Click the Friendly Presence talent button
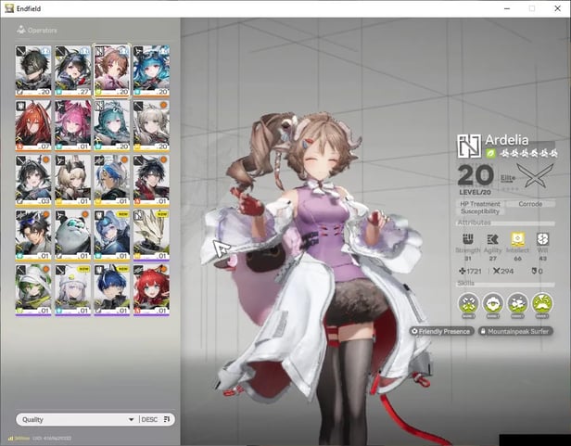571x446 pixels. coord(441,331)
